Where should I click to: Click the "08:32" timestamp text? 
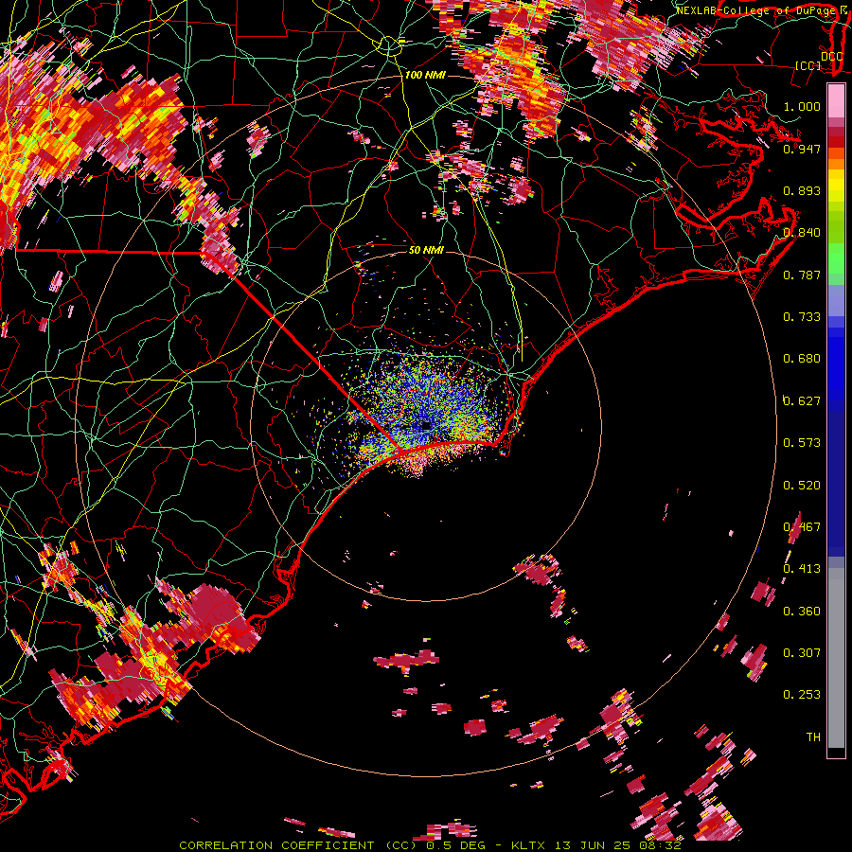(x=660, y=845)
